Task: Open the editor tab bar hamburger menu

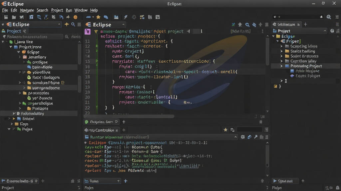Action: coord(267,25)
